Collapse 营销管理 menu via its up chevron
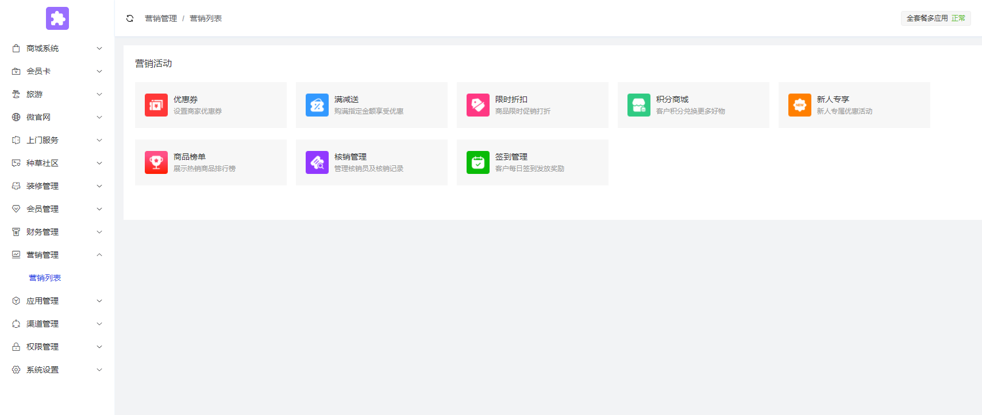Screen dimensions: 982x415 (99, 255)
